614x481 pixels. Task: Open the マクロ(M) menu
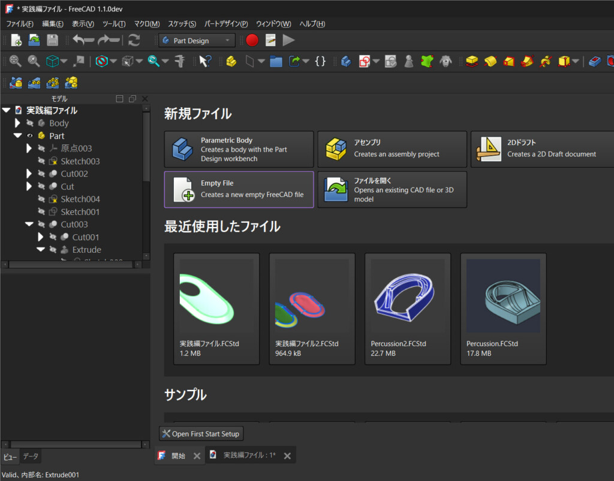[x=146, y=24]
